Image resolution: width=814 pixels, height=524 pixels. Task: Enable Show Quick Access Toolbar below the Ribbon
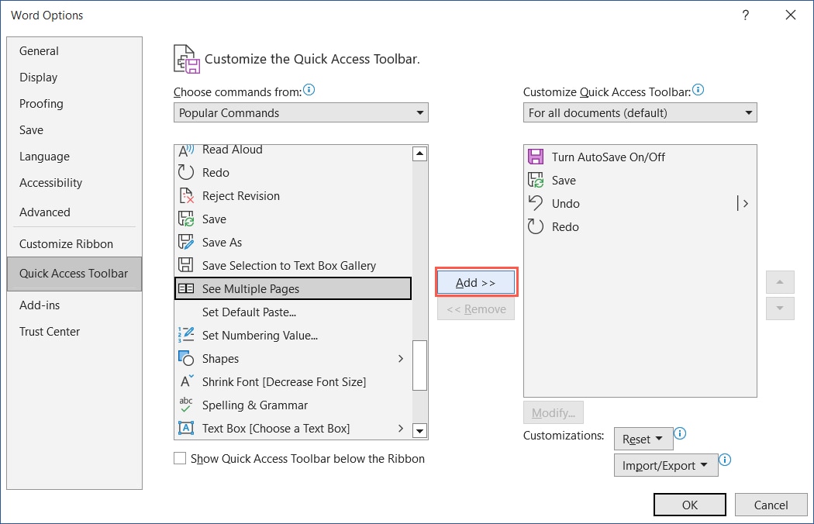(179, 458)
